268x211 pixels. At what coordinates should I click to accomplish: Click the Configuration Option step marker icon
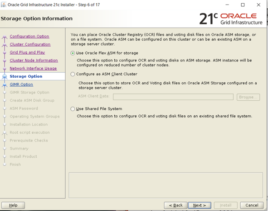pyautogui.click(x=5, y=37)
